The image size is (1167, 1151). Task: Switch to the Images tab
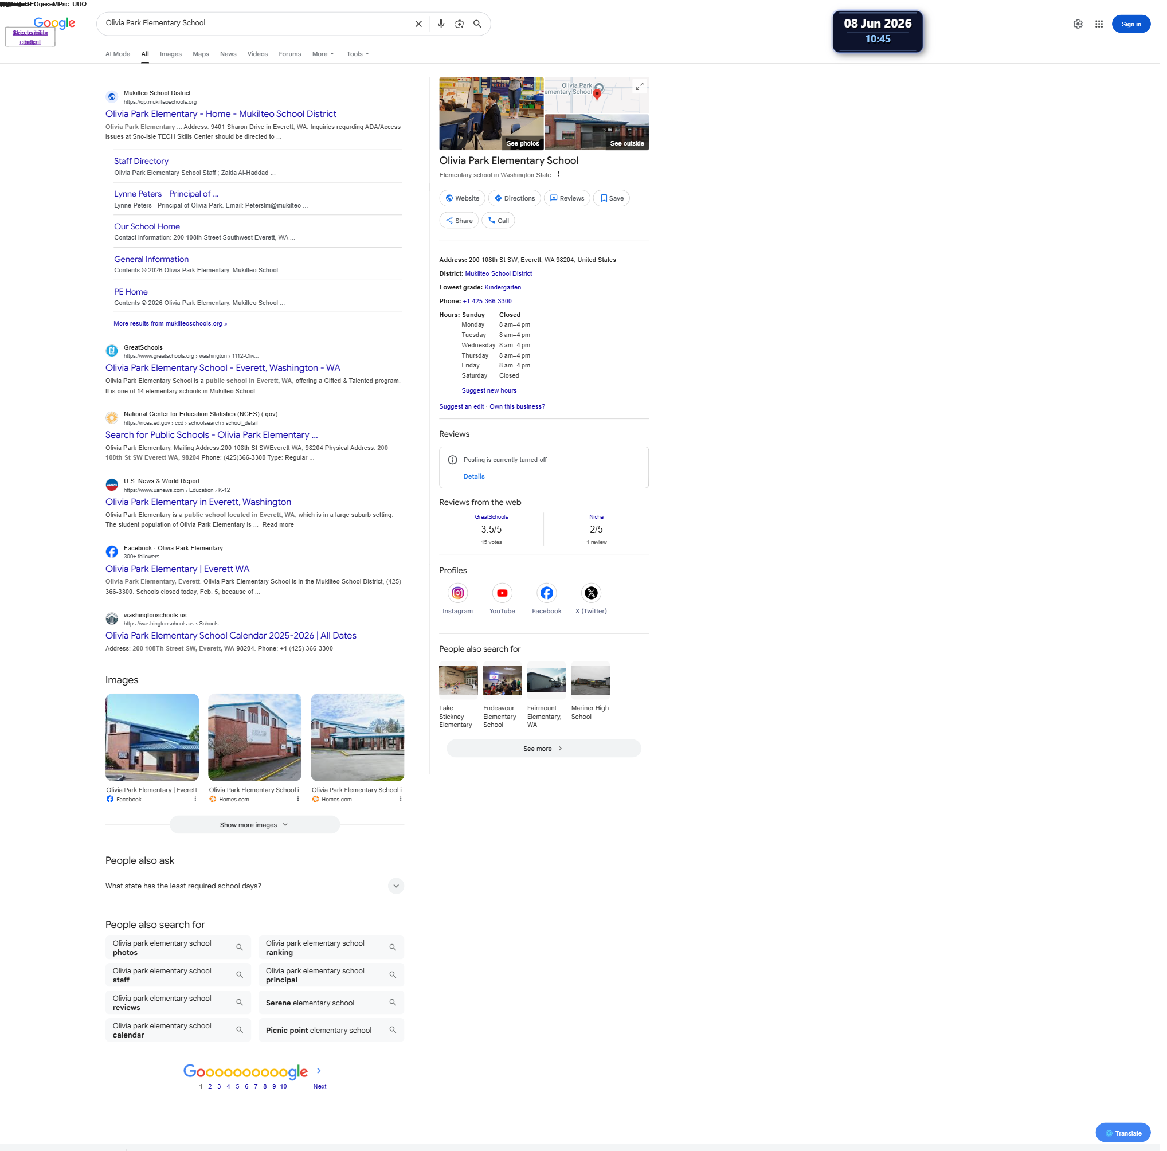pos(171,54)
